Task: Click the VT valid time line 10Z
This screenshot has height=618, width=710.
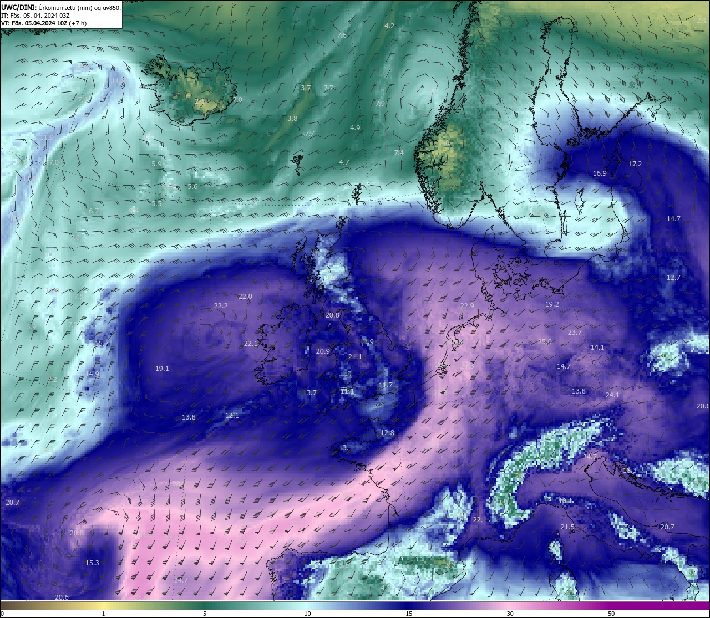Action: 43,23
